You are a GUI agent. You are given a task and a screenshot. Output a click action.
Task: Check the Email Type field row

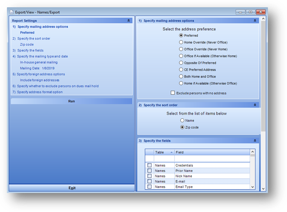coord(149,187)
